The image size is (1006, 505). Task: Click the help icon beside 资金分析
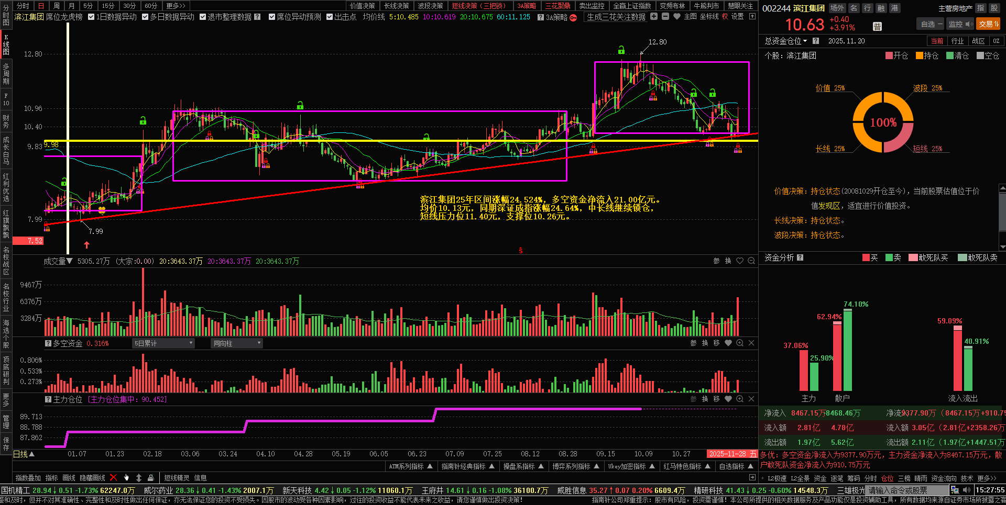pos(800,257)
